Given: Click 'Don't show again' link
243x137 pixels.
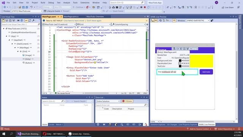Looking at the screenshot, I should click(94, 21).
